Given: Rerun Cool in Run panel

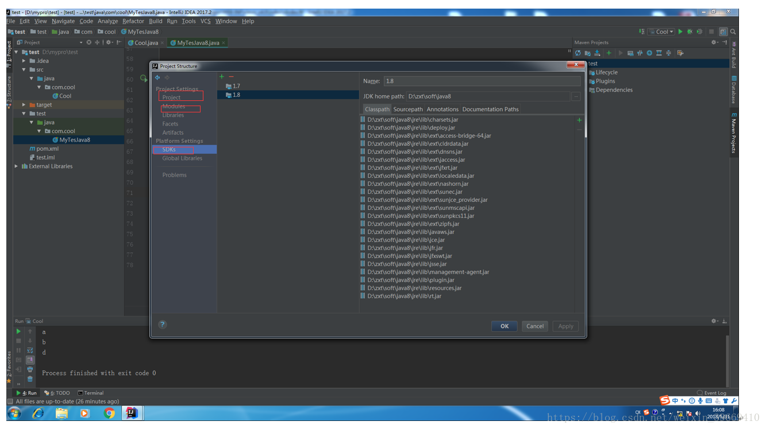Looking at the screenshot, I should point(18,331).
